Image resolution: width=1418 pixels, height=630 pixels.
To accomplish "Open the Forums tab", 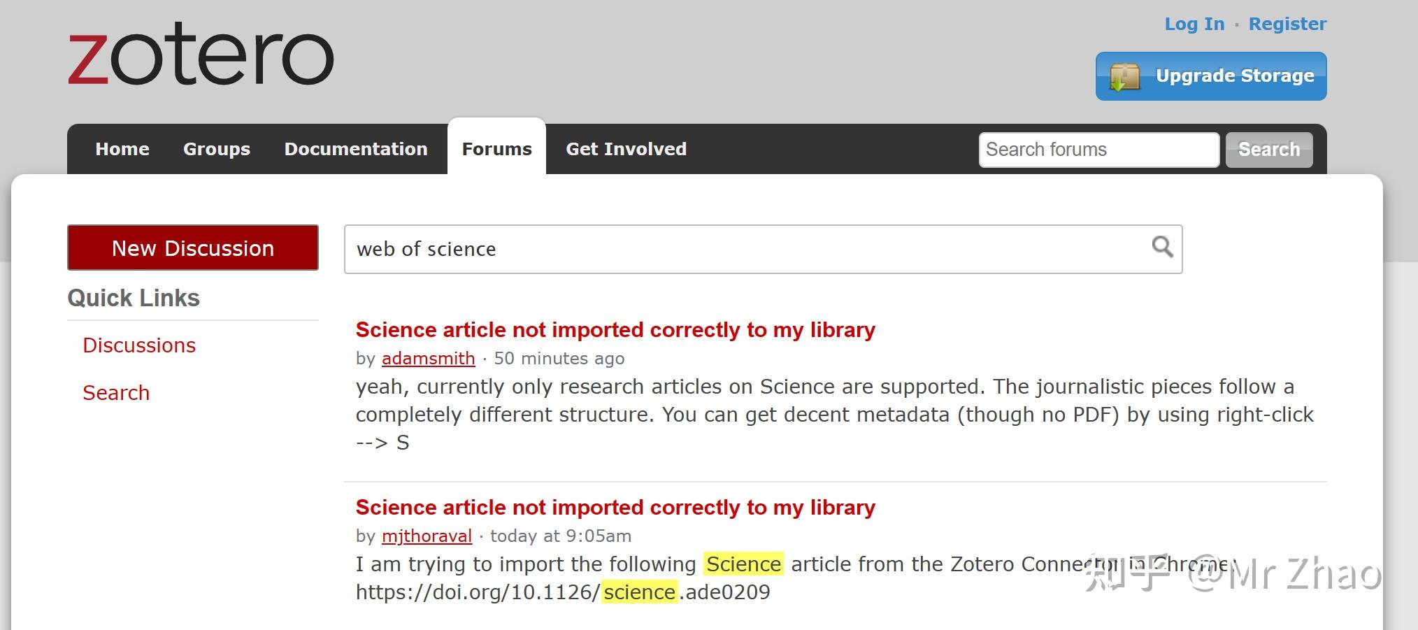I will point(496,148).
